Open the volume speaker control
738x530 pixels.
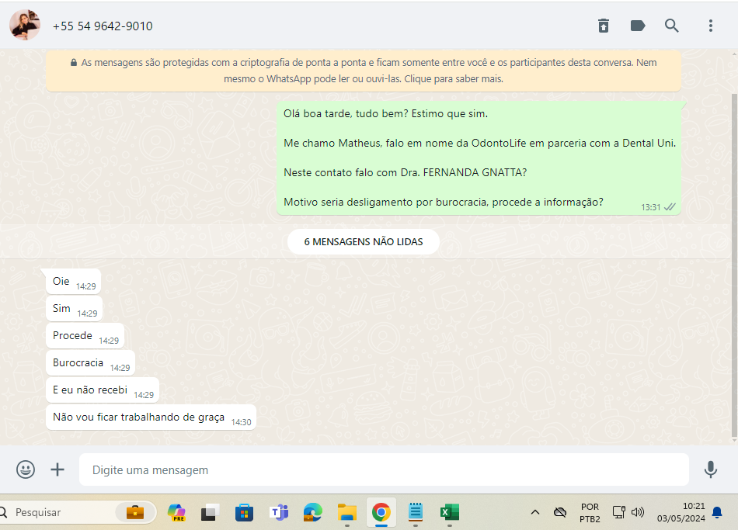[x=638, y=512]
